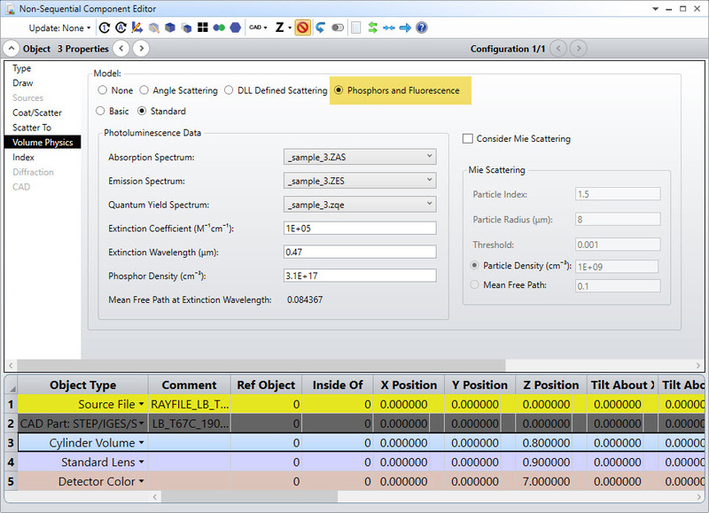Open the Coat/Scatter properties section
The height and width of the screenshot is (513, 709).
pos(37,113)
